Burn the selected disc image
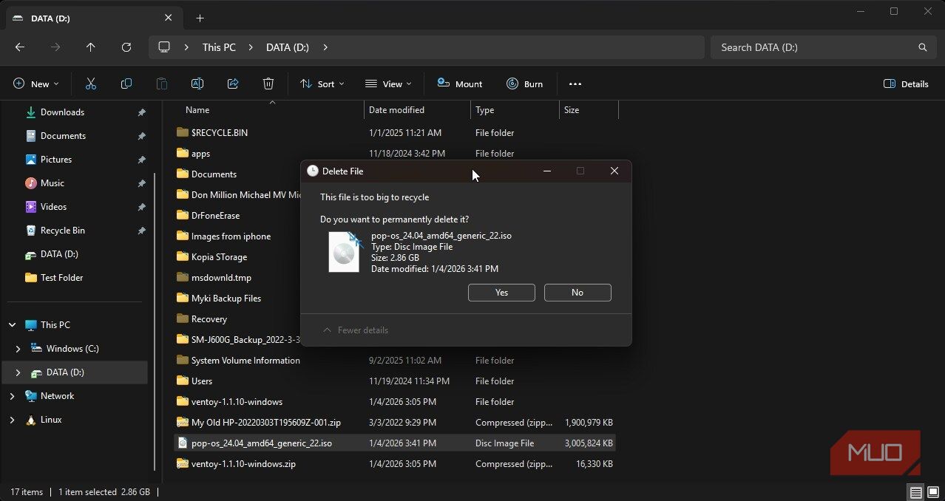 [524, 84]
